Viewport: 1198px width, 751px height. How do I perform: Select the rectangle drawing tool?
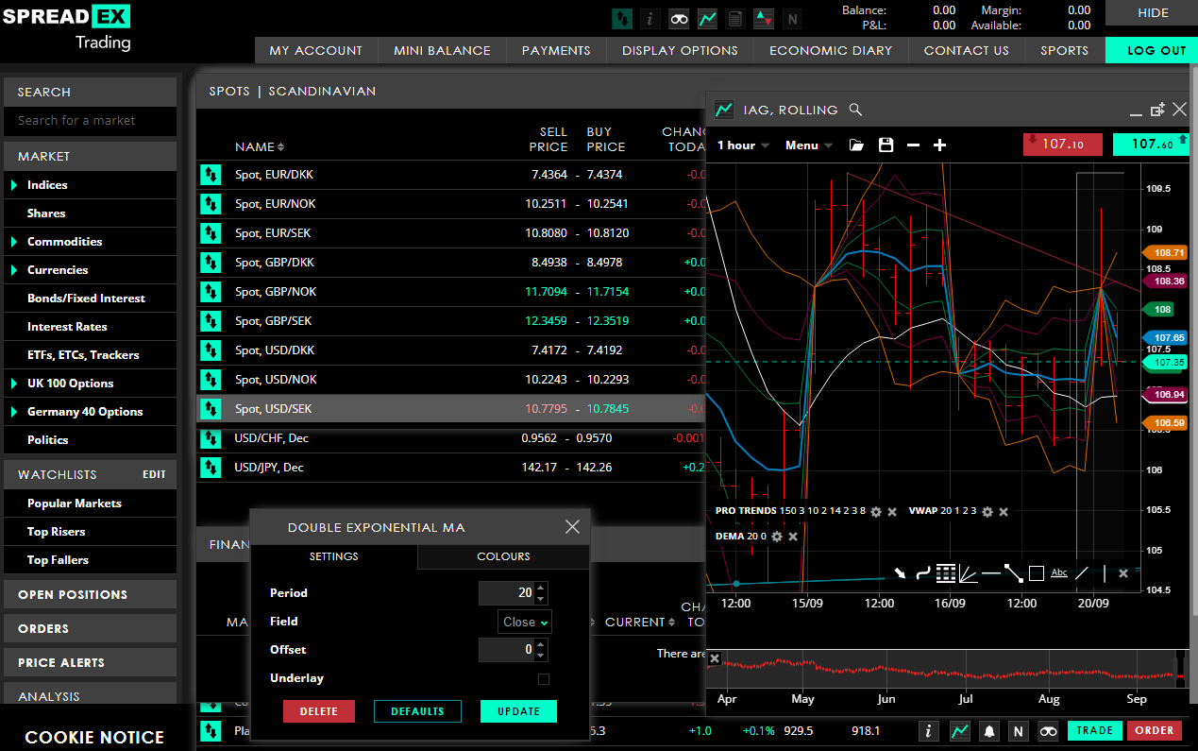1037,572
